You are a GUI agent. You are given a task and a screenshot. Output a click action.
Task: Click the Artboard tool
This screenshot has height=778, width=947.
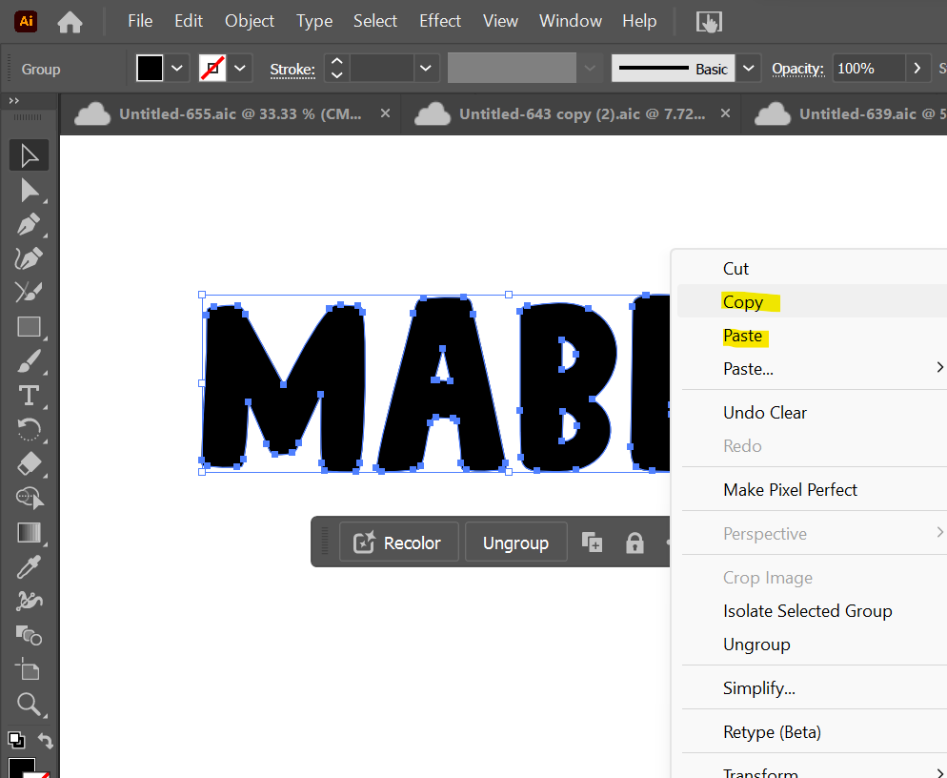pyautogui.click(x=29, y=669)
